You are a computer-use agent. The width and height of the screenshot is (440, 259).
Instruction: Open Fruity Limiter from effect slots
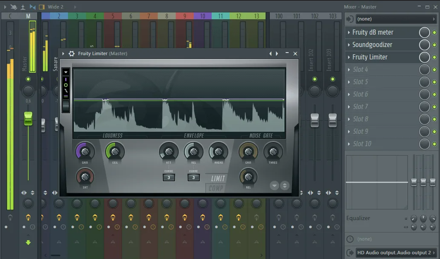click(370, 57)
